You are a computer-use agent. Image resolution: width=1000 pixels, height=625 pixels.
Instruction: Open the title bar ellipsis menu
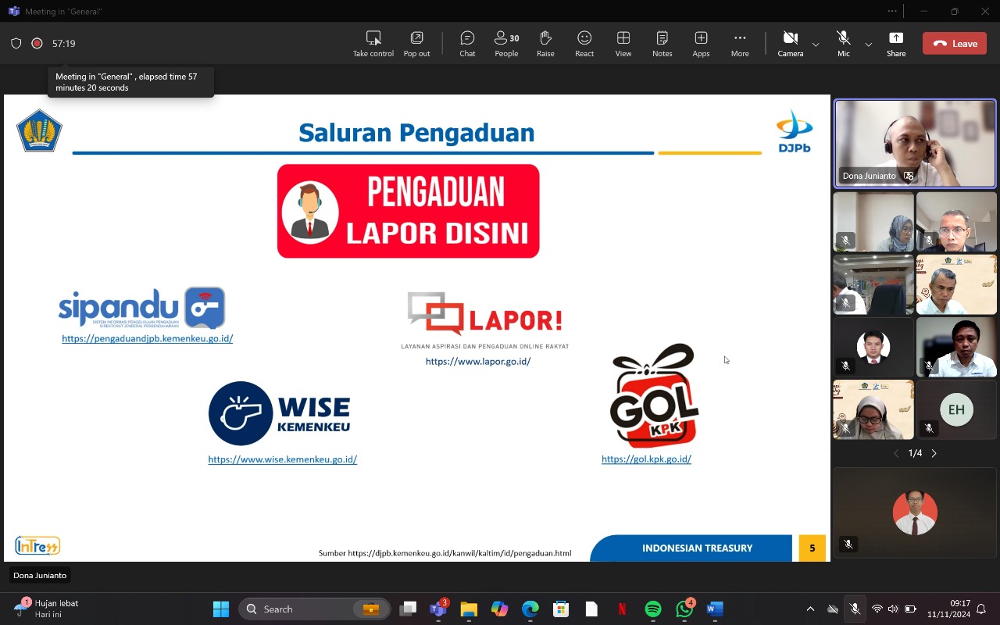(x=892, y=11)
